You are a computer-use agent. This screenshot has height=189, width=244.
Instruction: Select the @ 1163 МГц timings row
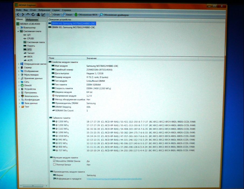[x=124, y=129]
